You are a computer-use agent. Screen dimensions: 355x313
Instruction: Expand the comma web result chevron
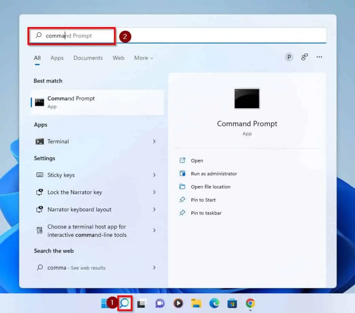[154, 268]
